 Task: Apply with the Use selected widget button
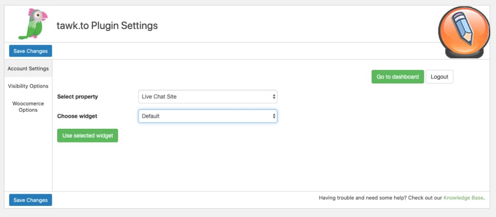click(x=88, y=136)
